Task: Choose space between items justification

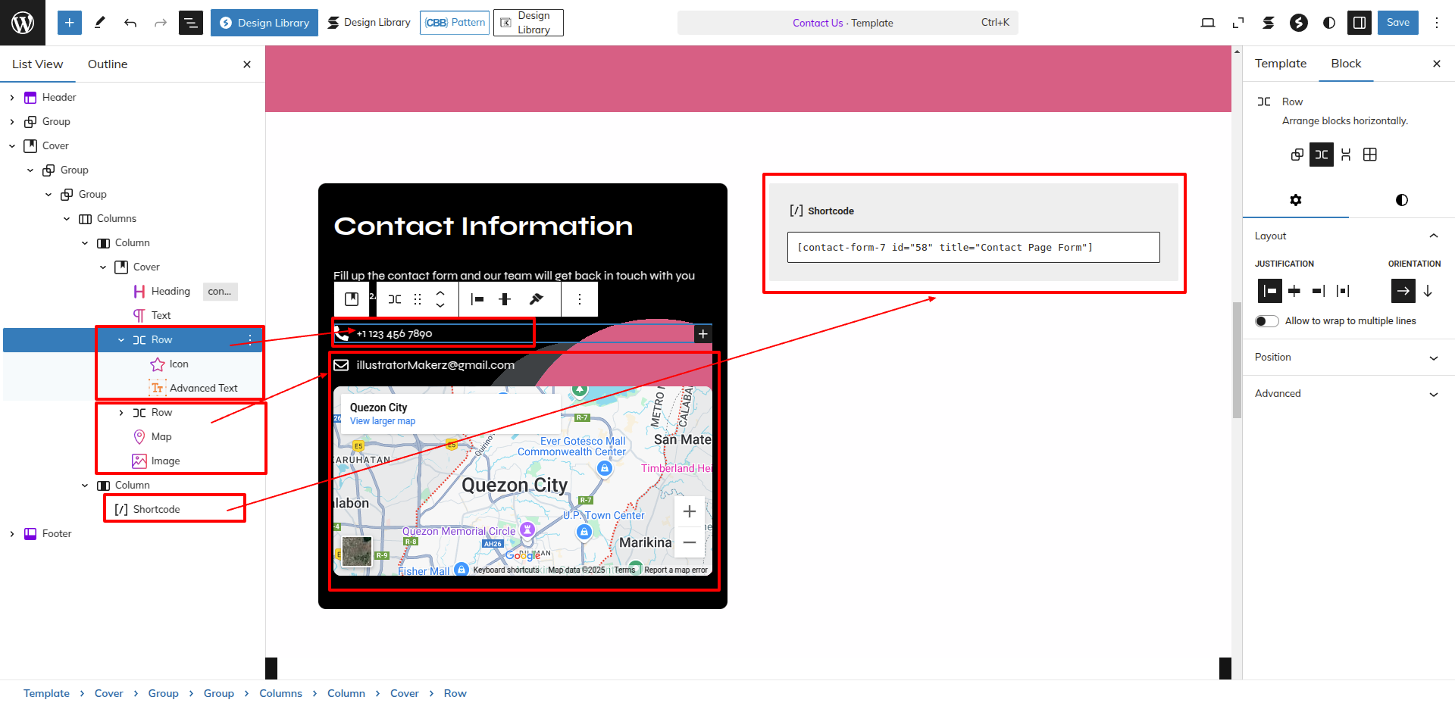Action: (1343, 291)
